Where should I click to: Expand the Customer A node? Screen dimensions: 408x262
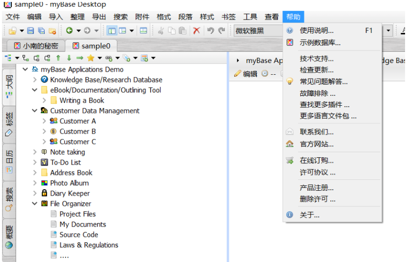[x=44, y=121]
